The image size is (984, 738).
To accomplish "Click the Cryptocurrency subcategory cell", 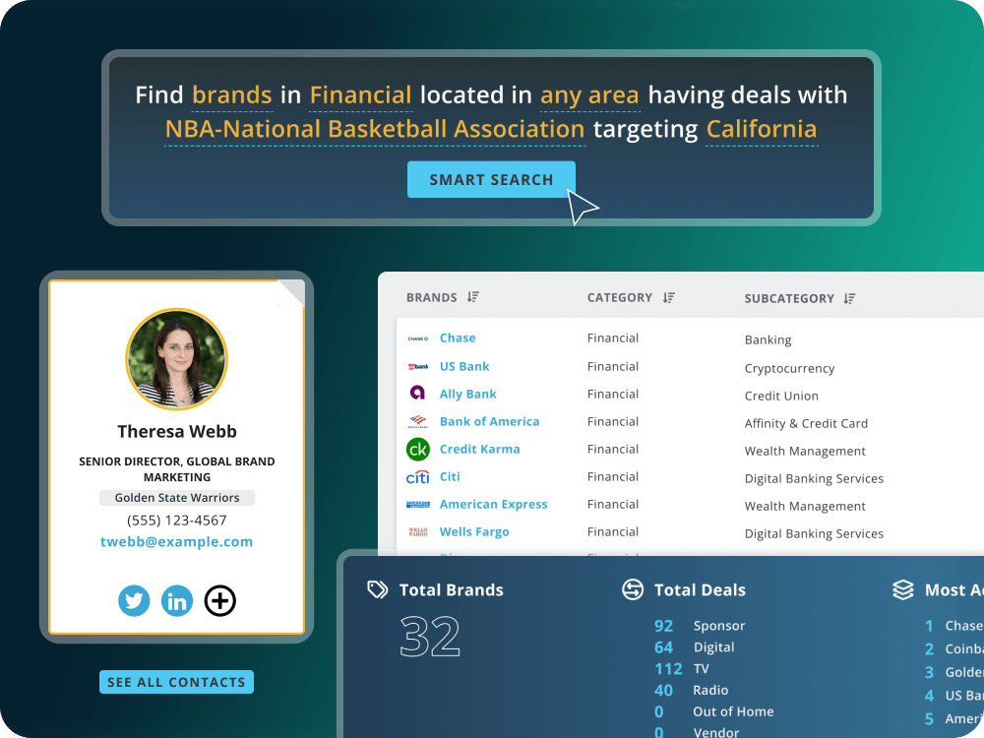I will 789,368.
